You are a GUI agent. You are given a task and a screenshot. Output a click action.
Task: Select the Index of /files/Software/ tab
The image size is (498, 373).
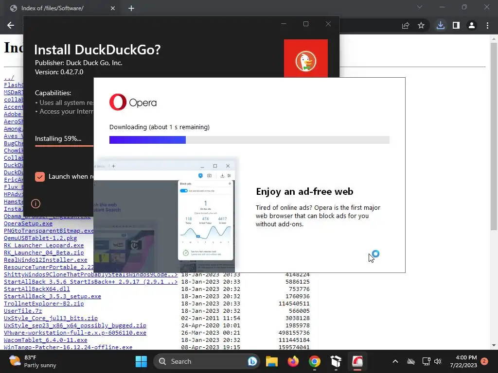[62, 8]
